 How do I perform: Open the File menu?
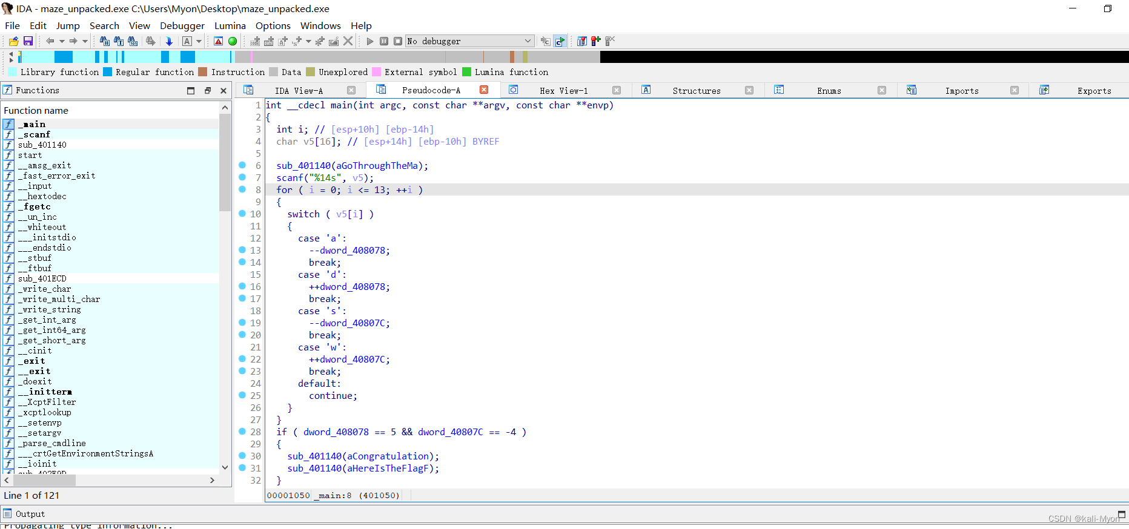pos(12,25)
